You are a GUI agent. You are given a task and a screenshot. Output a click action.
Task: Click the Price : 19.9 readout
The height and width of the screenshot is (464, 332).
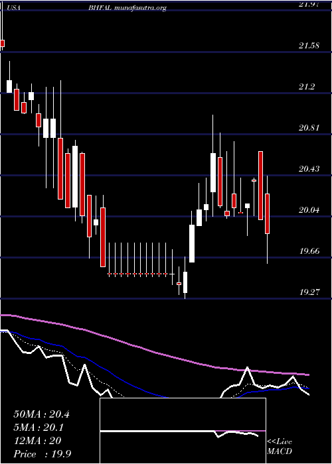coord(42,454)
